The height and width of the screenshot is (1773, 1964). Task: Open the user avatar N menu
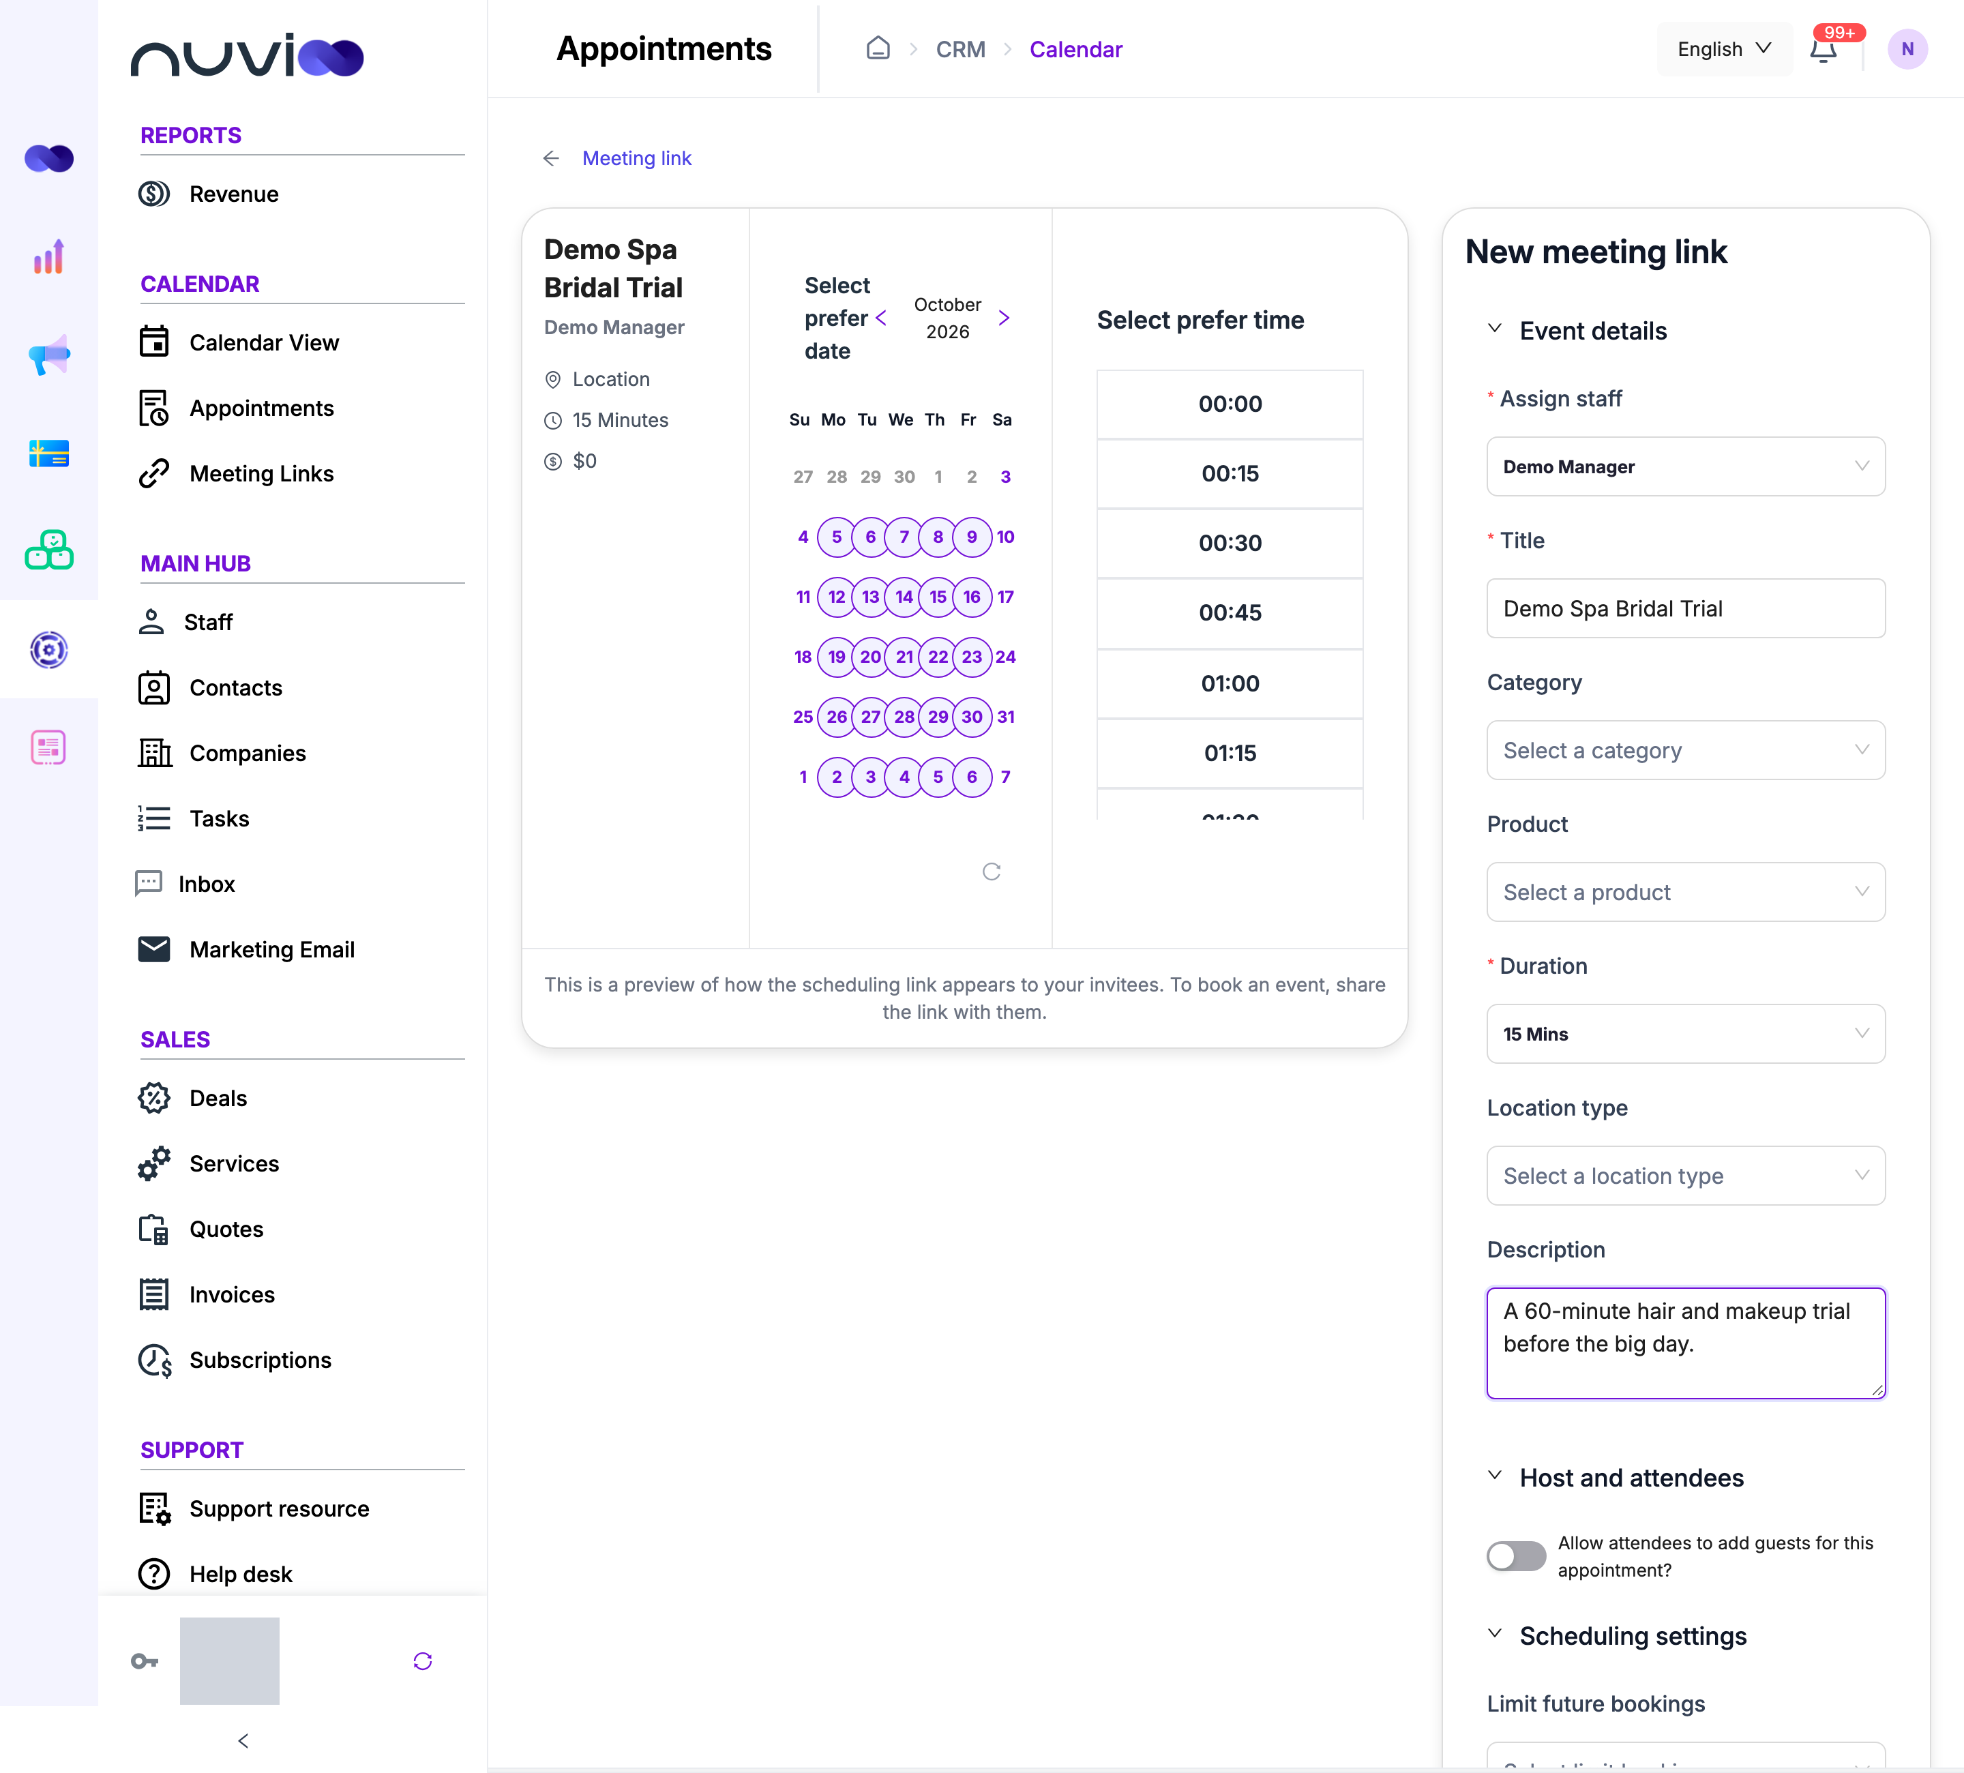click(x=1907, y=48)
